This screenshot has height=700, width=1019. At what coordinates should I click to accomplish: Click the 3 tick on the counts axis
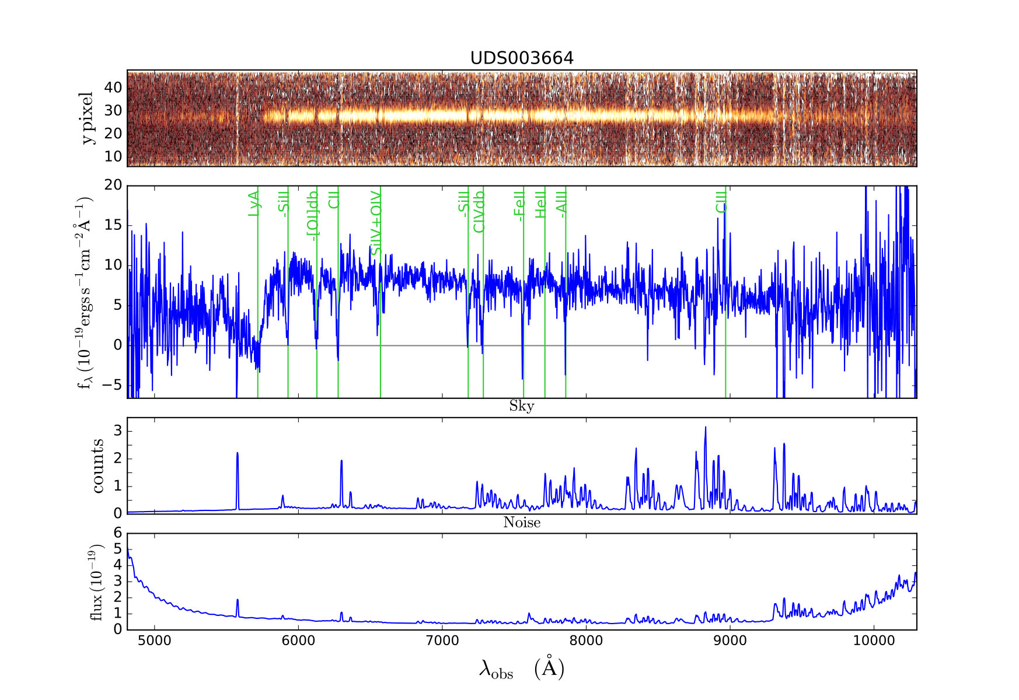pos(117,431)
